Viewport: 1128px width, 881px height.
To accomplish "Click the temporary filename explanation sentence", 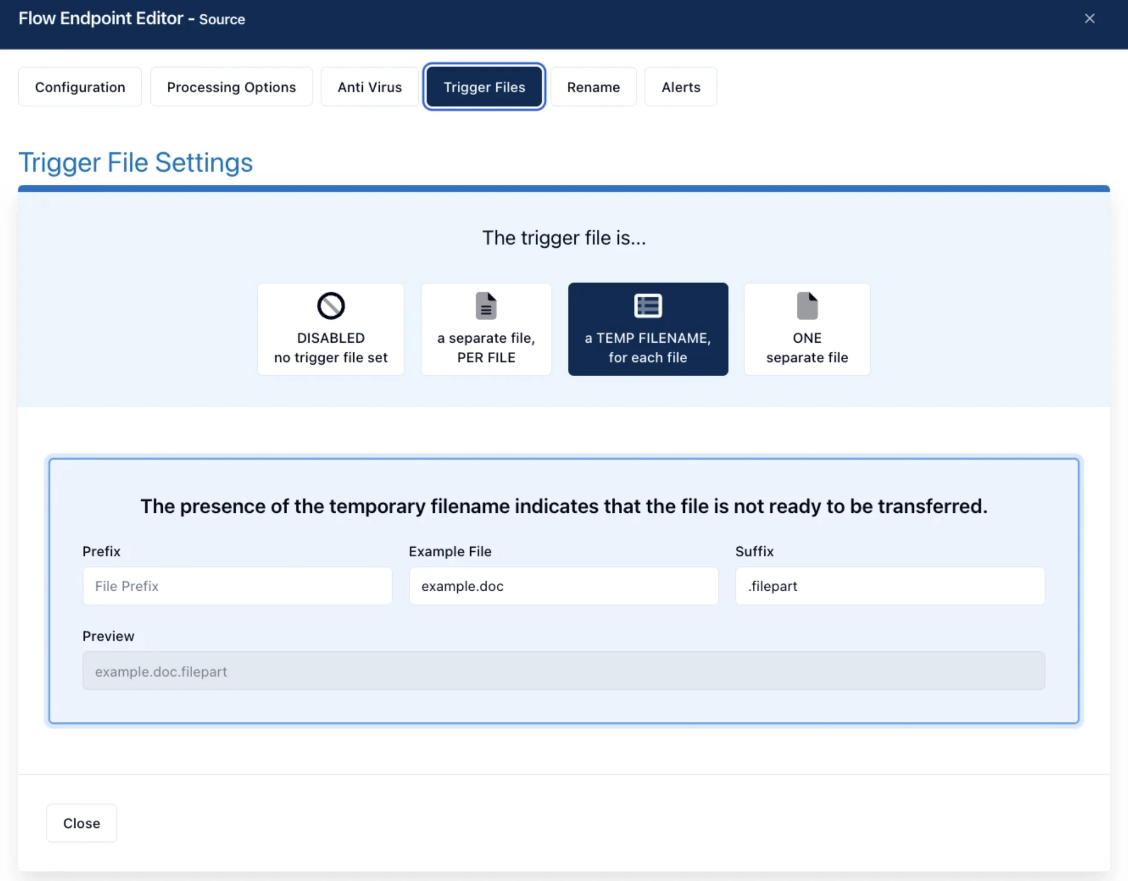I will pyautogui.click(x=564, y=506).
